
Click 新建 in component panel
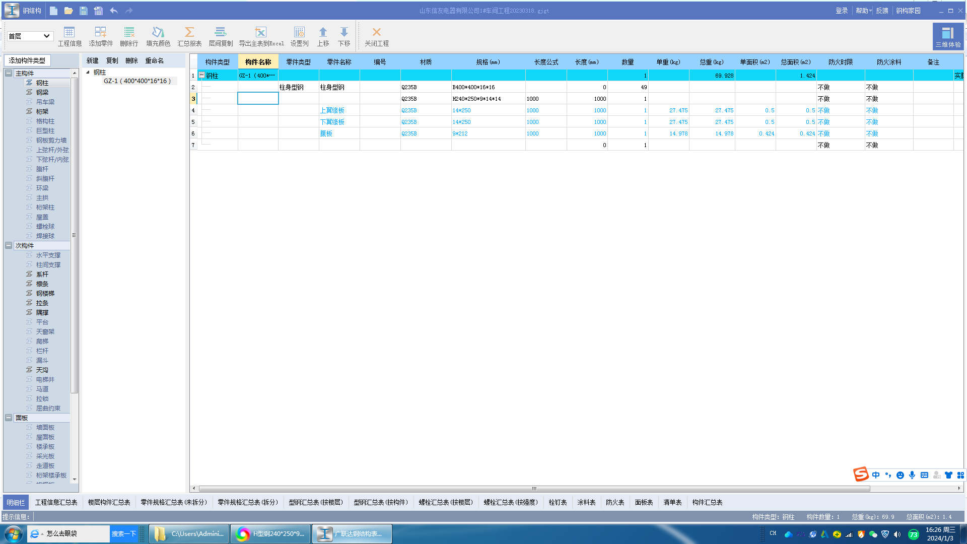coord(92,61)
